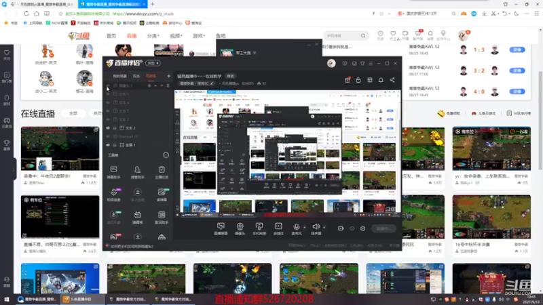
Task: Select the 鱼吧 nav item on Douyu
Action: tap(221, 36)
